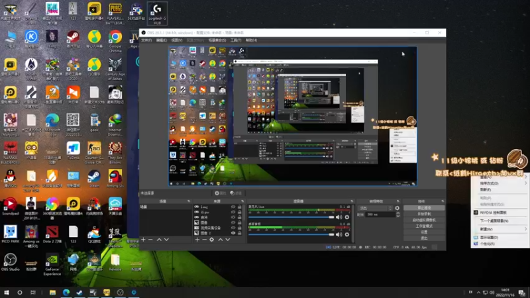Click the 启动虚拟摄像机 button
This screenshot has height=298, width=530.
424,220
